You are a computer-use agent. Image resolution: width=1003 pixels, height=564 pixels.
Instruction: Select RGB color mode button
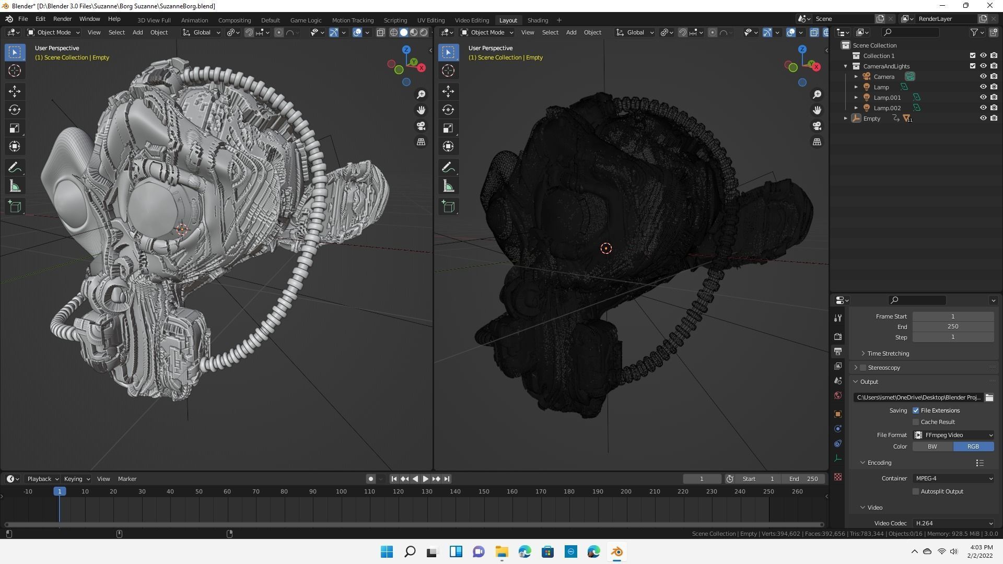973,446
